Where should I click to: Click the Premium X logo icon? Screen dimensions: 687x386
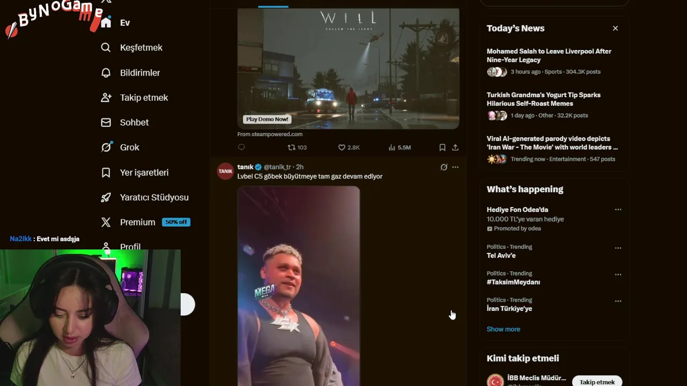106,222
